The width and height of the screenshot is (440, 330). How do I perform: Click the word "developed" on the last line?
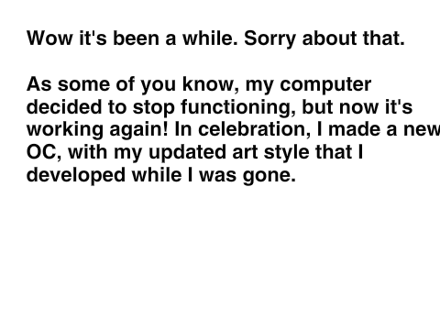coord(76,176)
